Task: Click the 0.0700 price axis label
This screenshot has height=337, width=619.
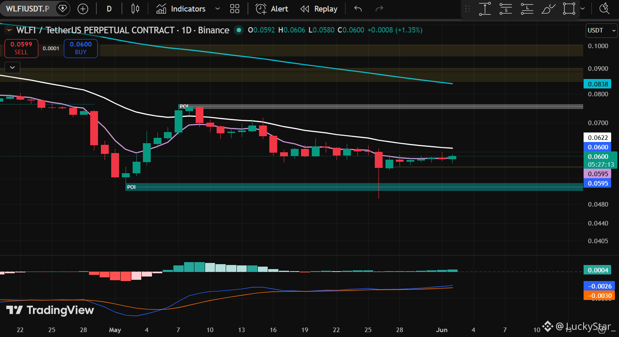Action: tap(598, 123)
